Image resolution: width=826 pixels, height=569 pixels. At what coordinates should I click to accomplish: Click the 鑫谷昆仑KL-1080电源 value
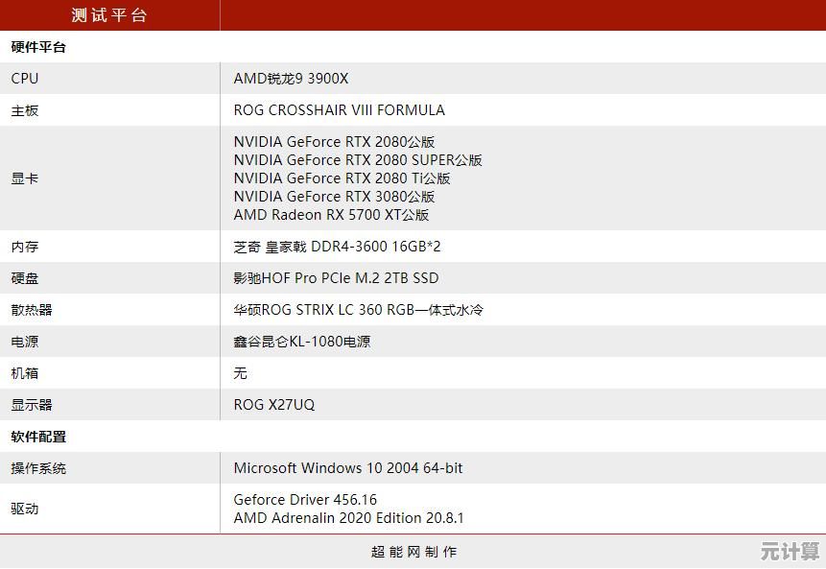(301, 342)
